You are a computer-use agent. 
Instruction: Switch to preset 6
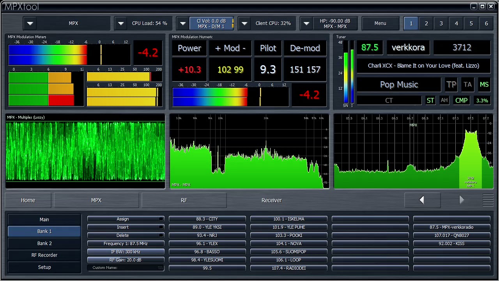pyautogui.click(x=486, y=23)
